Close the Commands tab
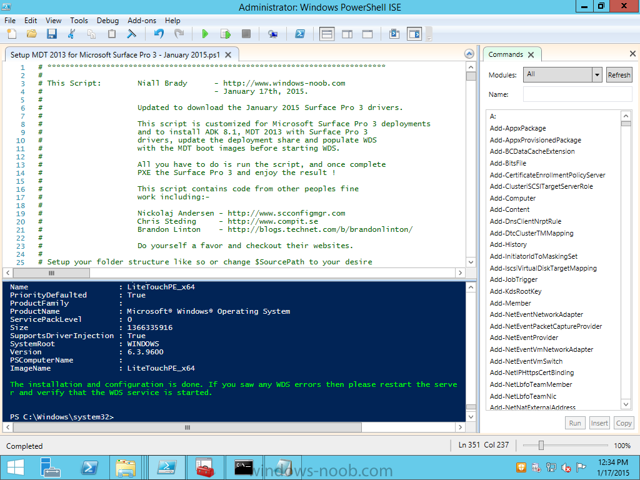640x480 pixels. (531, 55)
